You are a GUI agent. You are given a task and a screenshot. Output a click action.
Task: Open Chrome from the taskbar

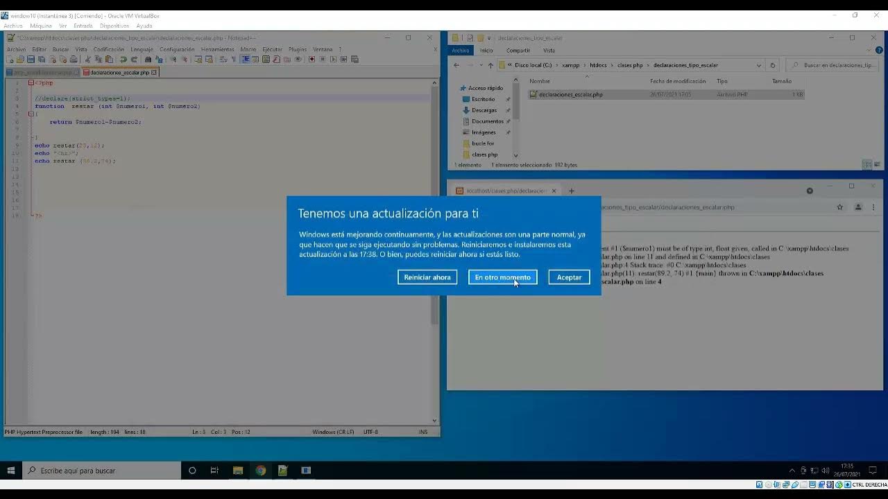[x=260, y=471]
